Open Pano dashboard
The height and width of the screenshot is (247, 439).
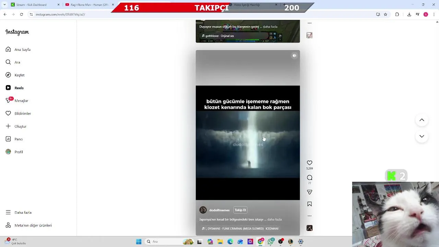pyautogui.click(x=14, y=139)
